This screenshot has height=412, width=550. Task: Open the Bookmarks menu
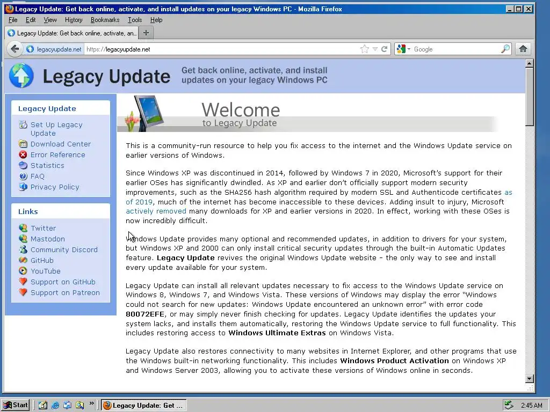point(105,20)
